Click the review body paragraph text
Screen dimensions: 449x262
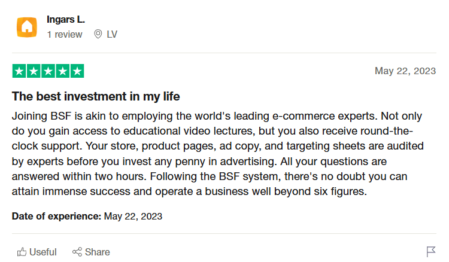(x=218, y=154)
